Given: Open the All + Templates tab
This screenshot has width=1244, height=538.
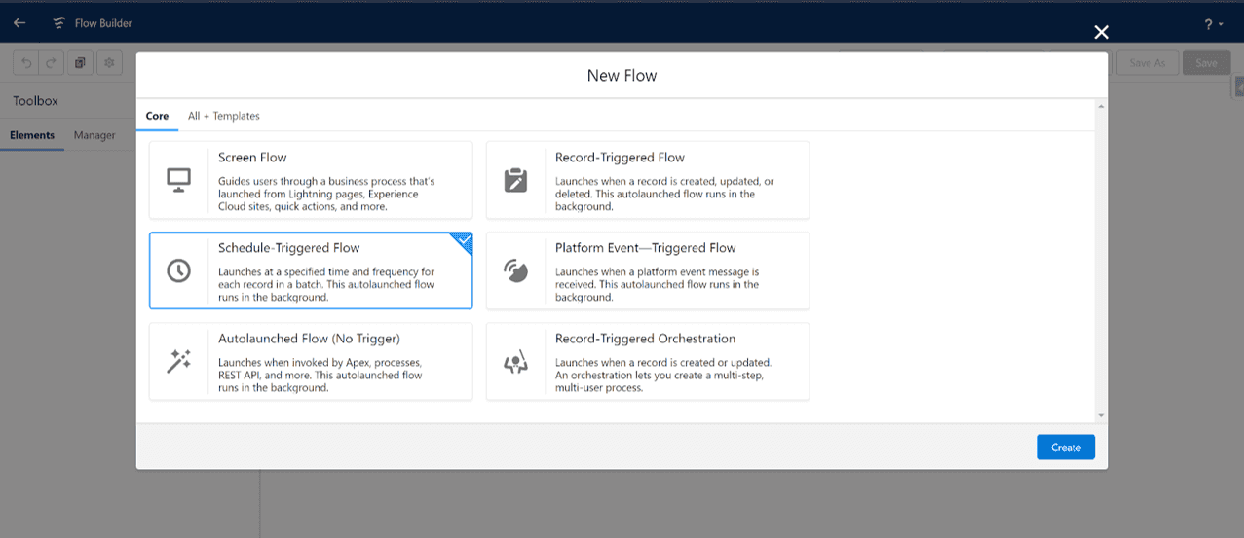Looking at the screenshot, I should (x=224, y=116).
